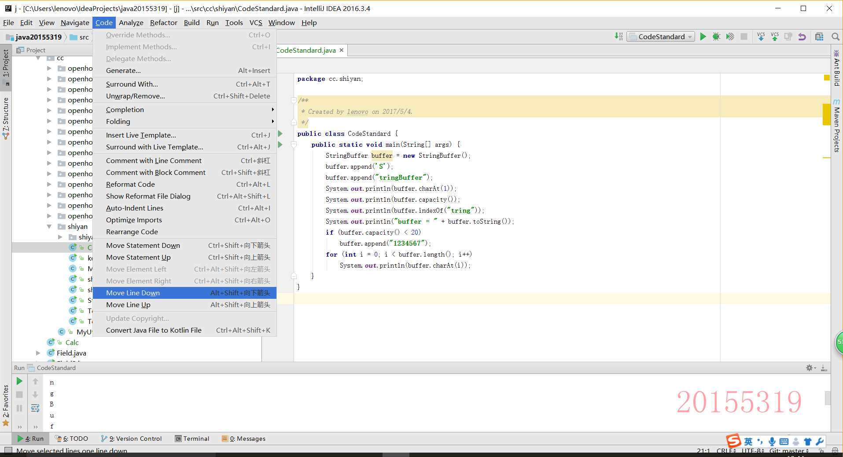Run with coverage from the toolbar icon
This screenshot has height=457, width=843.
[730, 36]
